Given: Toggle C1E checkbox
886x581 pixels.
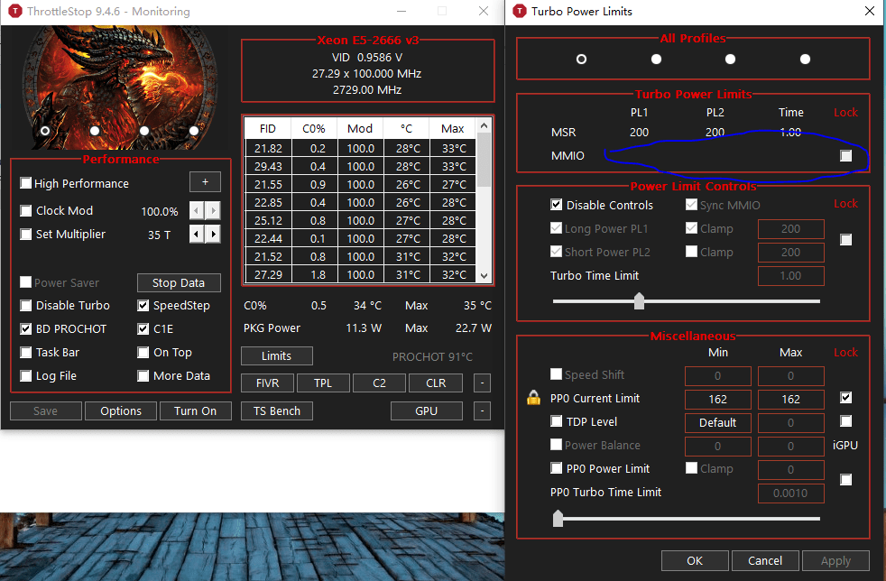Looking at the screenshot, I should [143, 329].
